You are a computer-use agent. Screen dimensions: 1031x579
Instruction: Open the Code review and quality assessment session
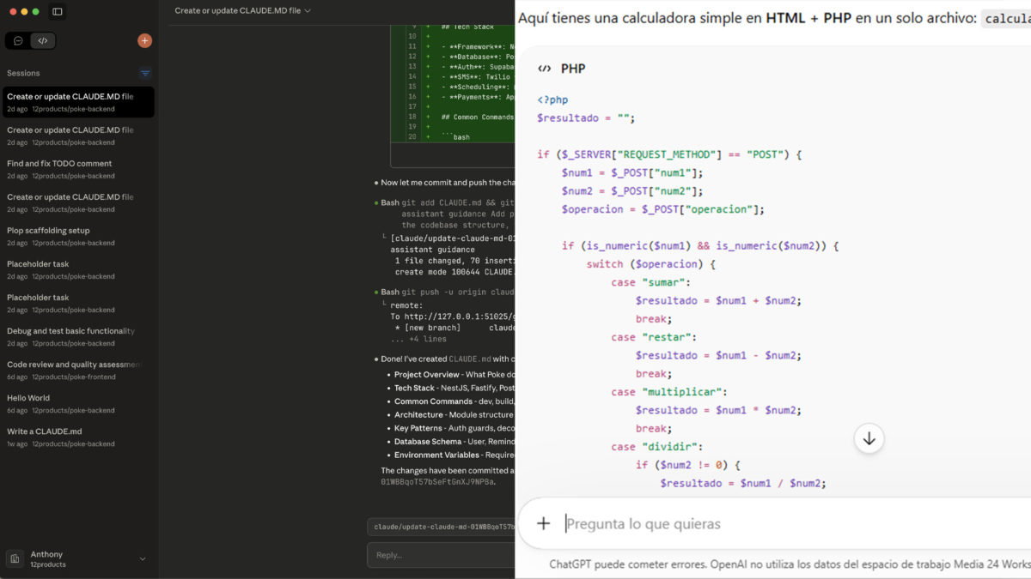pyautogui.click(x=79, y=370)
